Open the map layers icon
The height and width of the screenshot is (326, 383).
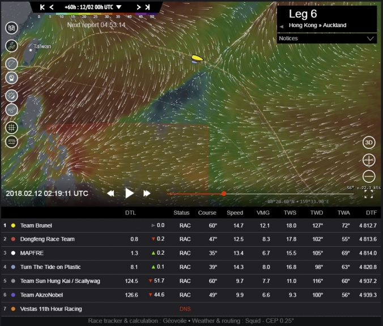[x=11, y=28]
